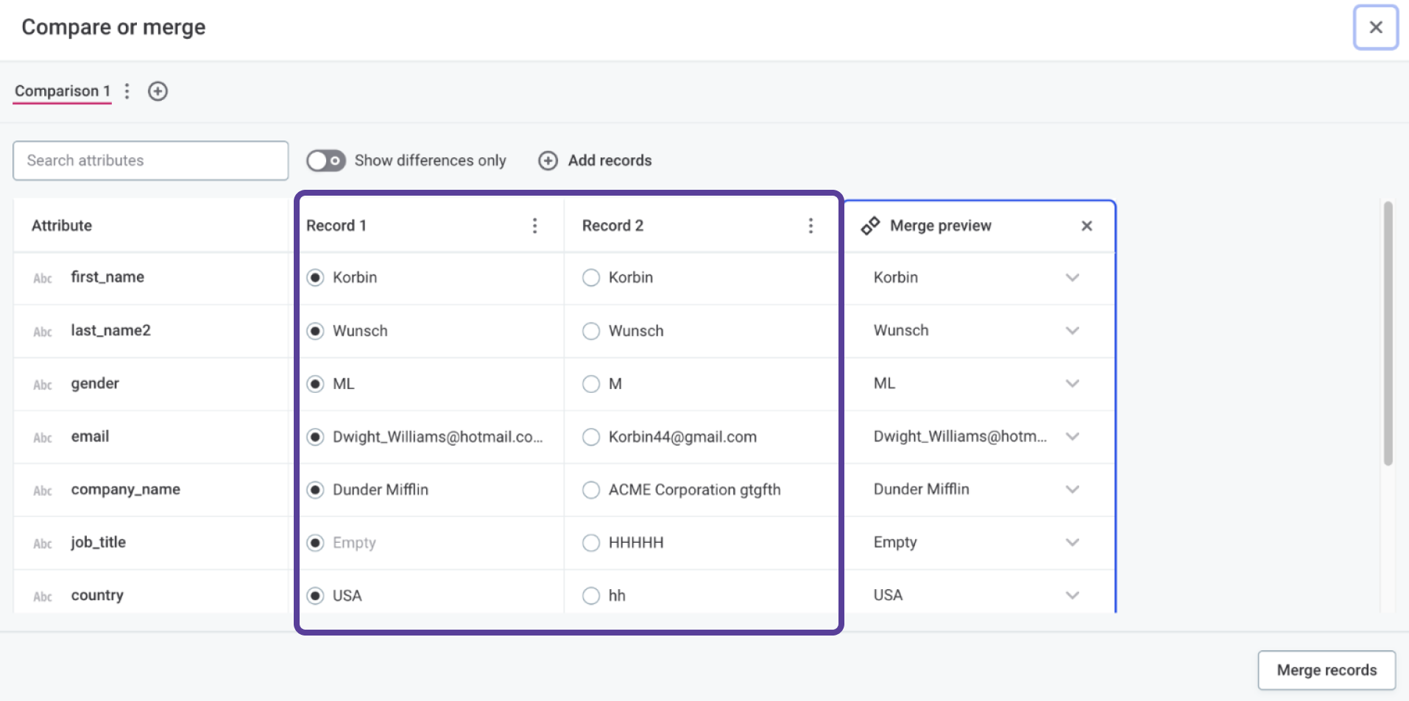The image size is (1409, 701).
Task: Open the dropdown for Korbin in merge preview
Action: (x=1073, y=278)
